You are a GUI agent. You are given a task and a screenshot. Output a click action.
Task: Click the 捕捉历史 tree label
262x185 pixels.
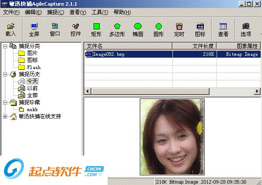click(30, 74)
